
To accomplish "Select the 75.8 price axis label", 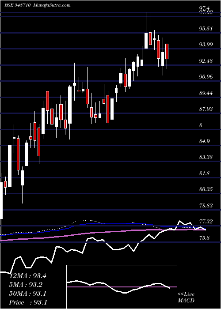I will (x=204, y=238).
